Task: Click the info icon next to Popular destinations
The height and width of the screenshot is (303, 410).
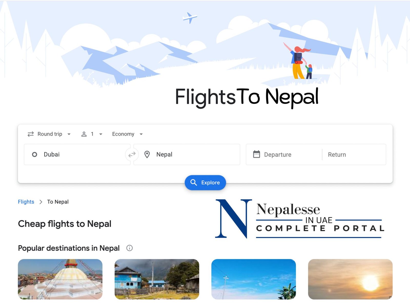Action: coord(130,248)
